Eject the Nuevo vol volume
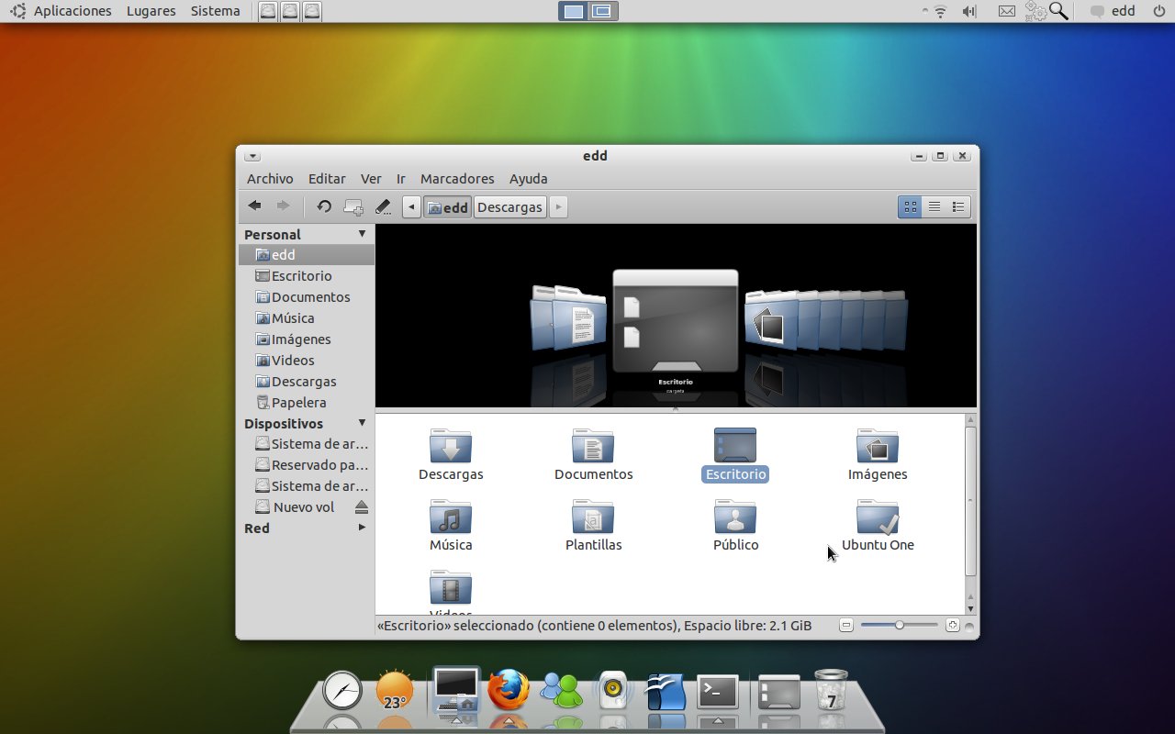 pyautogui.click(x=362, y=507)
